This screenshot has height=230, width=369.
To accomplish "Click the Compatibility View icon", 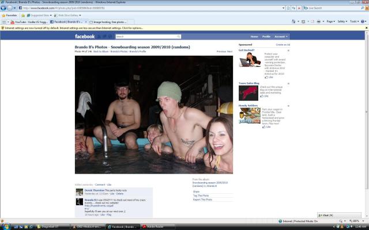I will pos(288,8).
